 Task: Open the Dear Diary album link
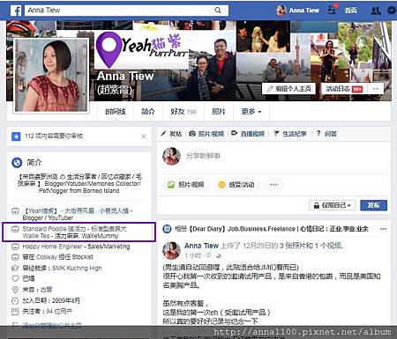(x=279, y=229)
